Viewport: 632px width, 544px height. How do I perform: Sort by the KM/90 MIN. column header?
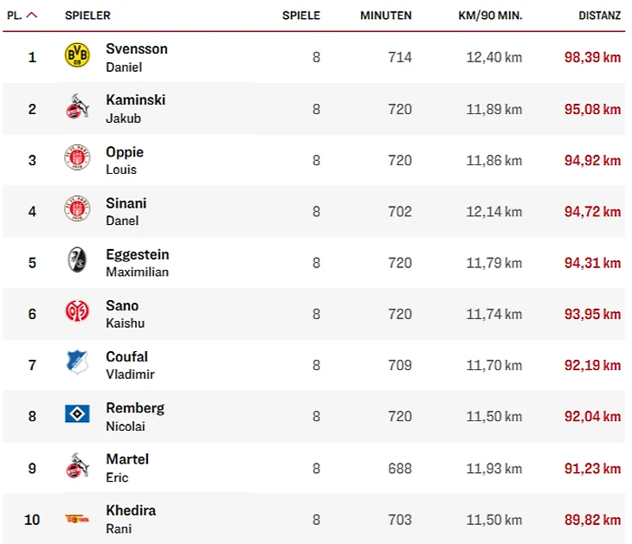point(490,16)
